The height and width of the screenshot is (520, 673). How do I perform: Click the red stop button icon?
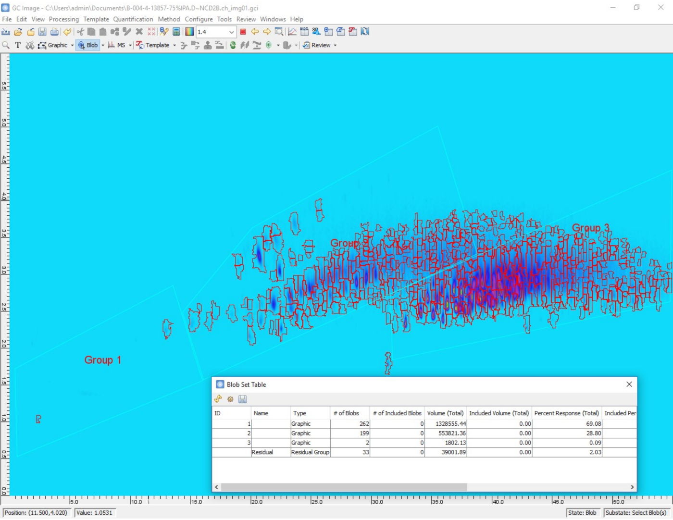coord(243,32)
